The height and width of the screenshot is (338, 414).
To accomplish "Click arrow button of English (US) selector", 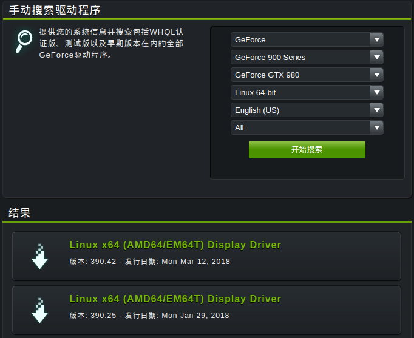I will coord(377,110).
